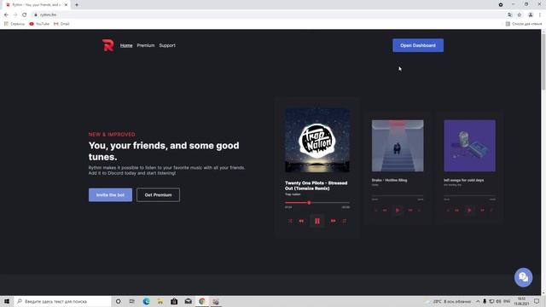Go forward in browser history
546x307 pixels.
(15, 14)
